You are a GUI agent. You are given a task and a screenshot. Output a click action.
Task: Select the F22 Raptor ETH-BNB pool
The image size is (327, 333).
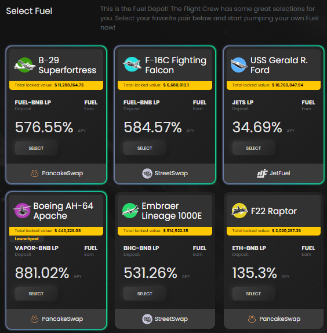[x=253, y=294]
